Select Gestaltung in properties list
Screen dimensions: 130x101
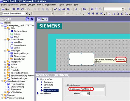48,82
